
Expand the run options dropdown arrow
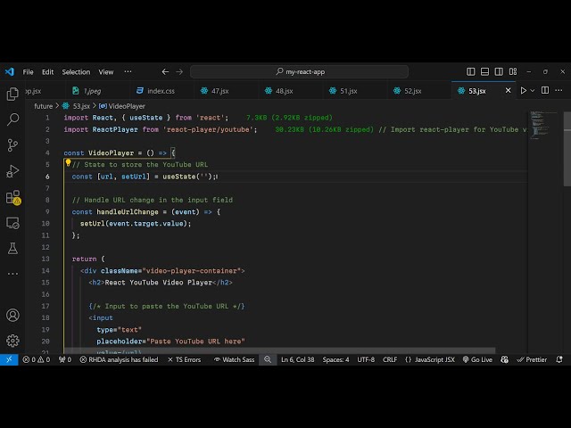click(x=534, y=91)
